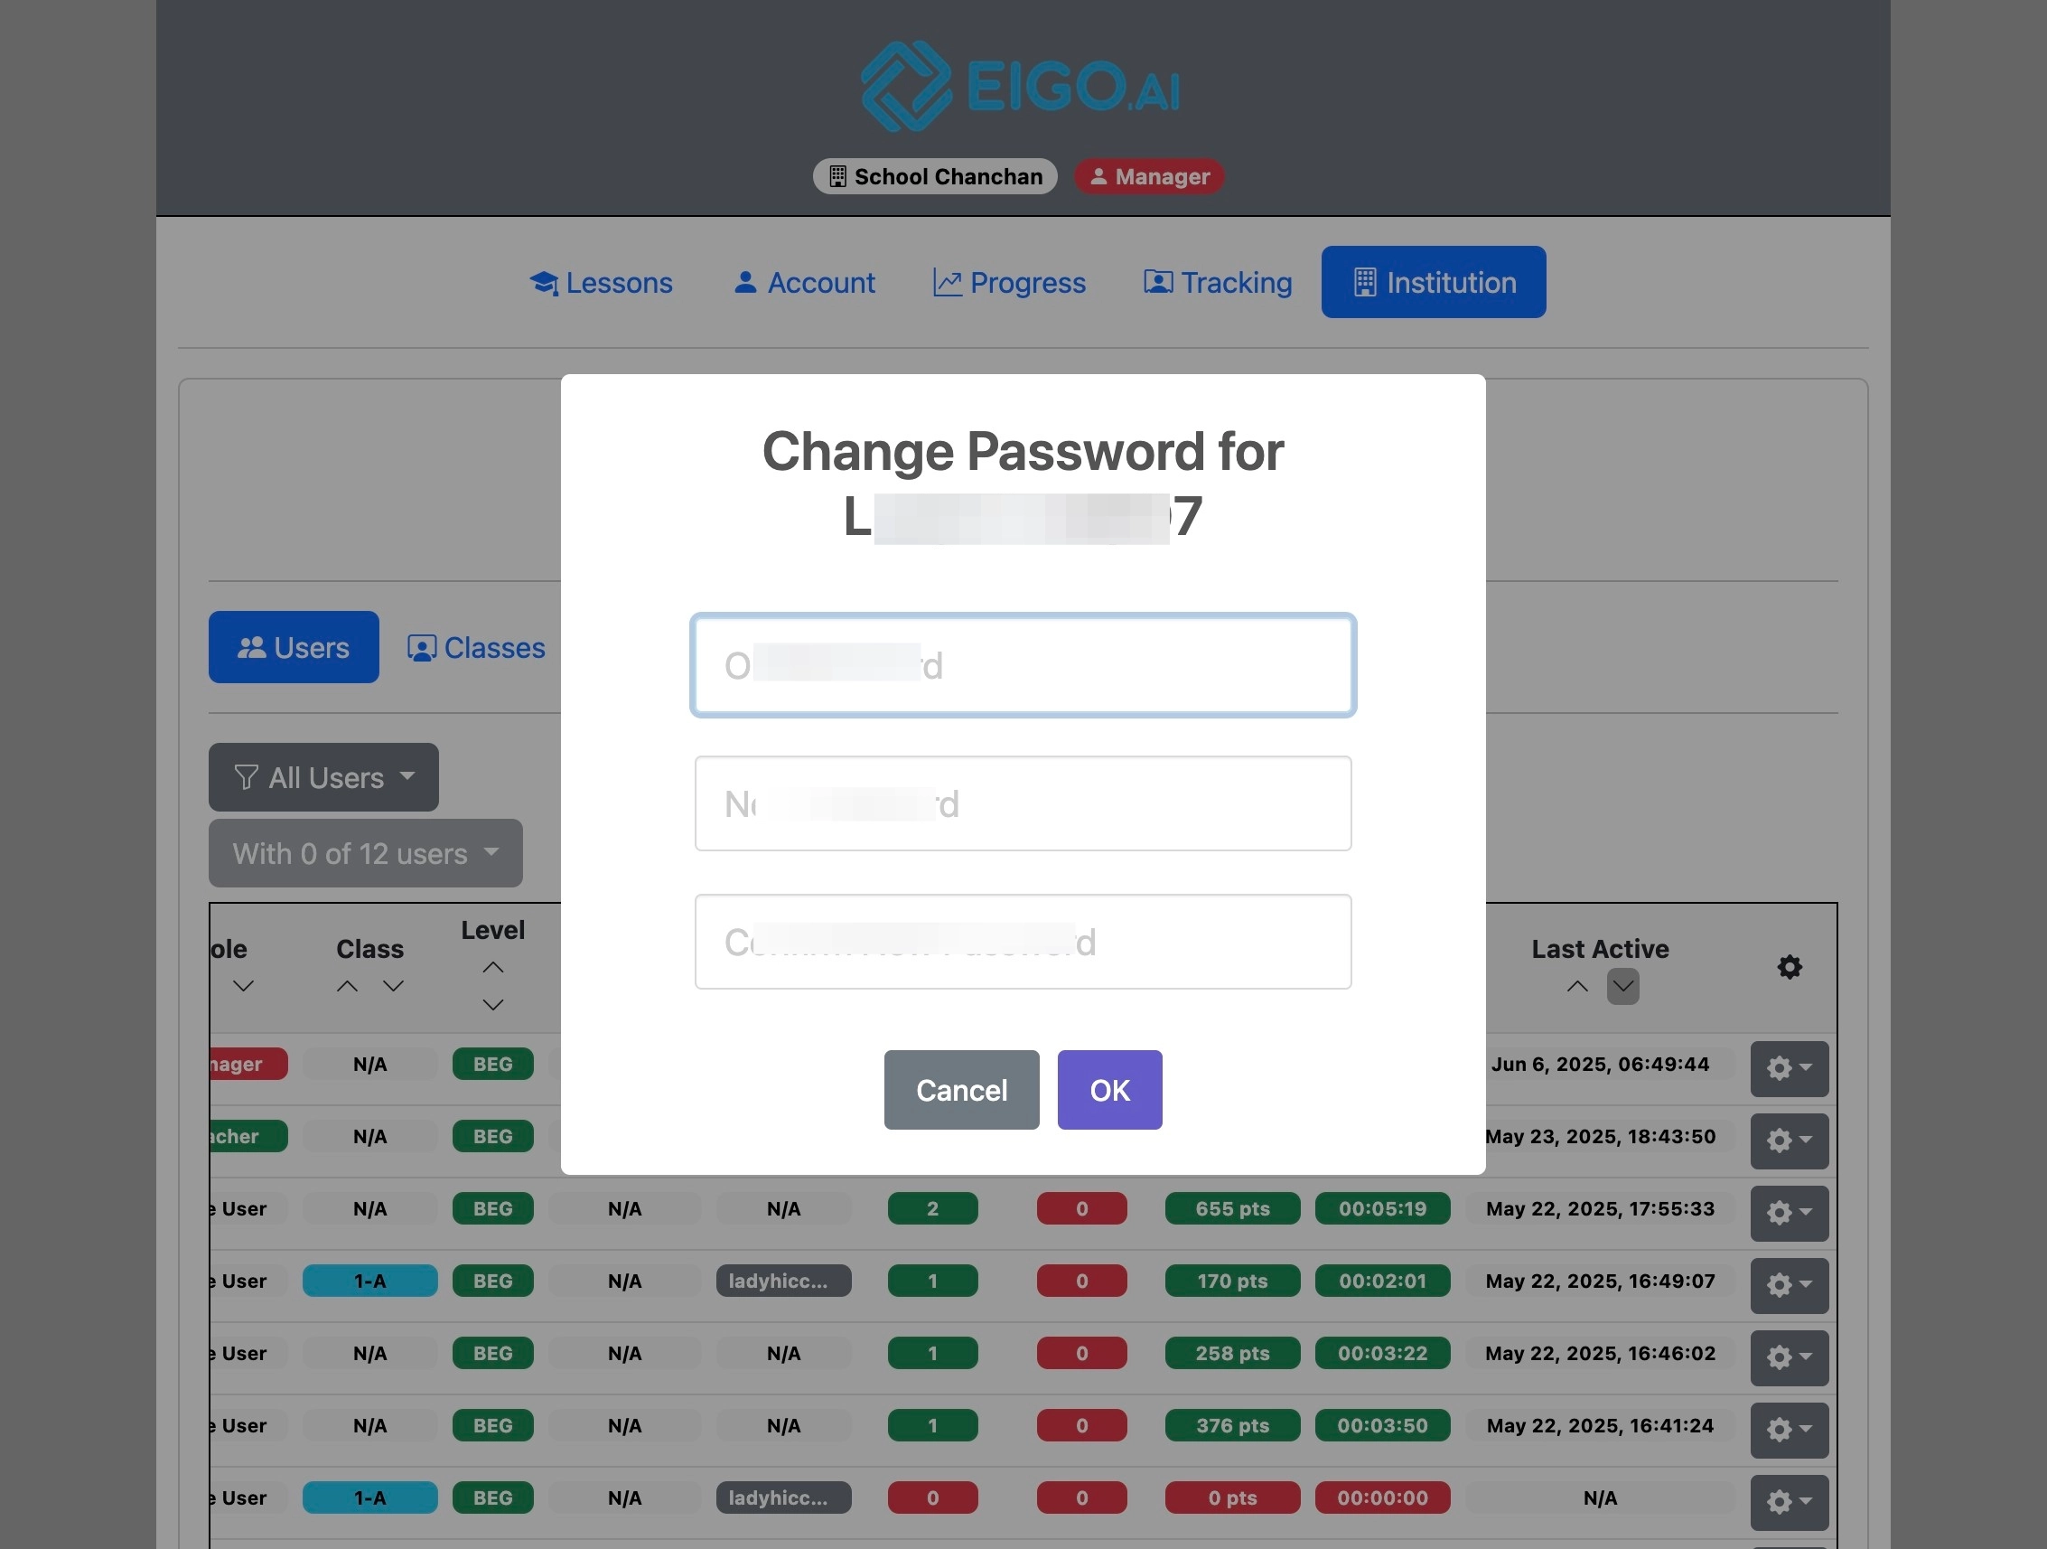The width and height of the screenshot is (2047, 1549).
Task: Click the table settings gear in header
Action: (x=1790, y=968)
